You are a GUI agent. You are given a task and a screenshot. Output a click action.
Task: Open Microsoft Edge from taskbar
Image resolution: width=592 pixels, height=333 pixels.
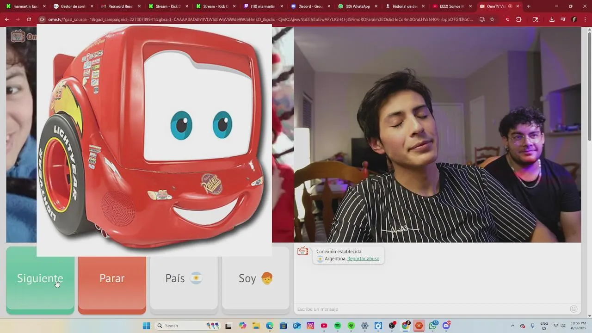click(x=270, y=326)
